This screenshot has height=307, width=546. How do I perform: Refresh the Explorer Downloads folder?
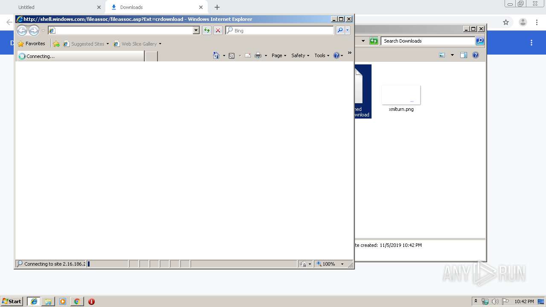coord(374,41)
